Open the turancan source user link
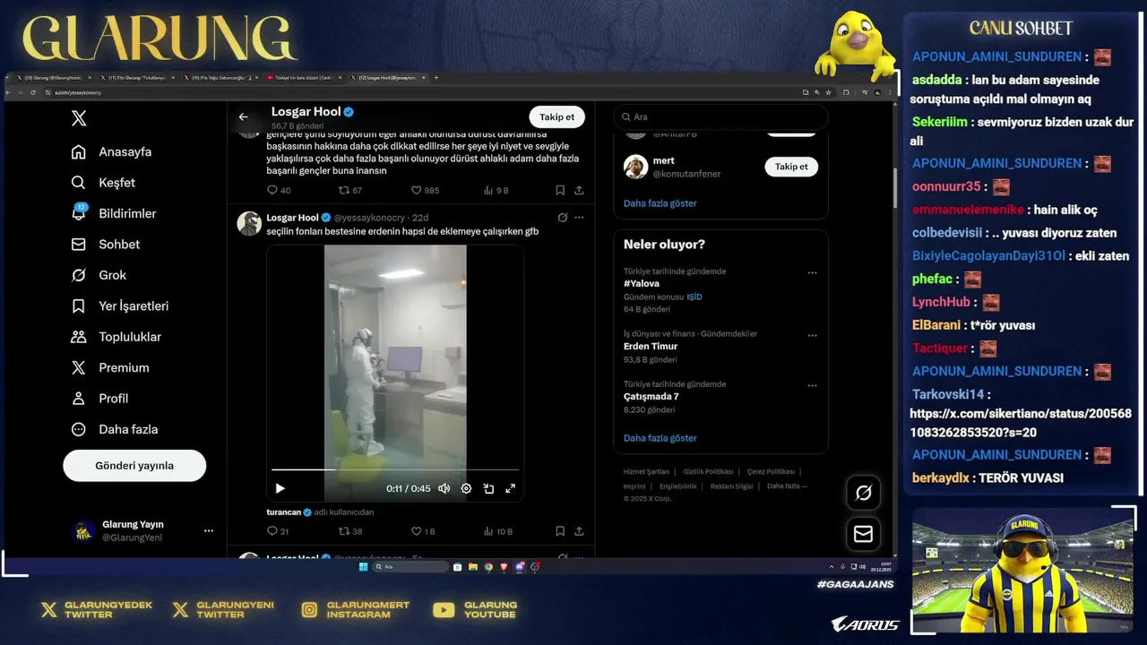Image resolution: width=1147 pixels, height=645 pixels. tap(283, 512)
